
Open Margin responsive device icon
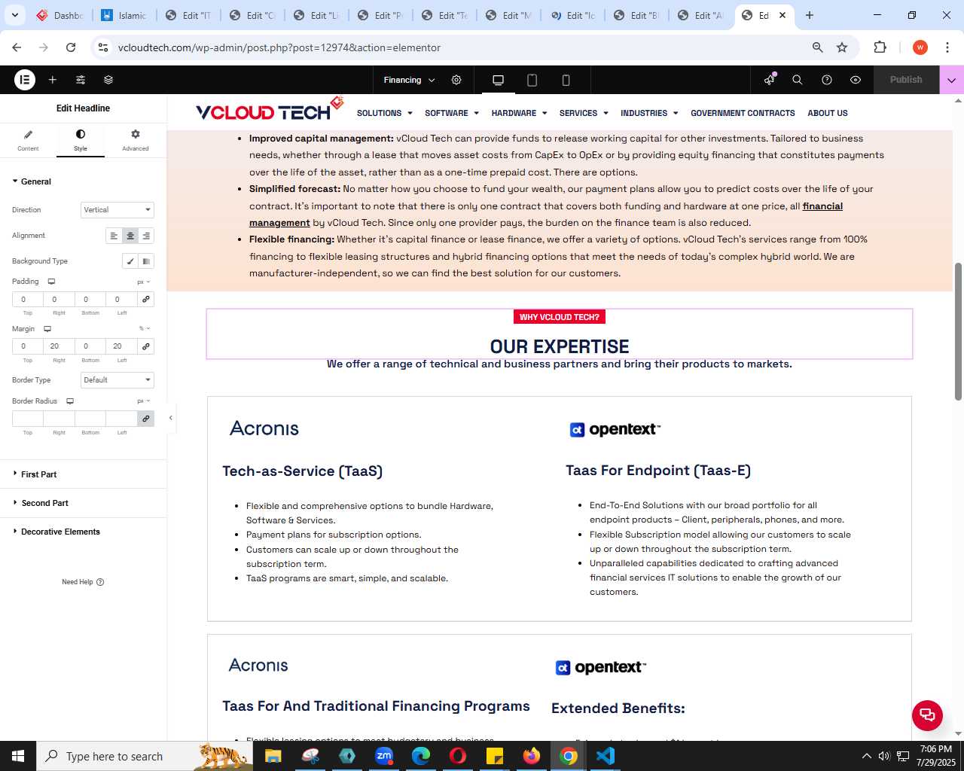47,329
